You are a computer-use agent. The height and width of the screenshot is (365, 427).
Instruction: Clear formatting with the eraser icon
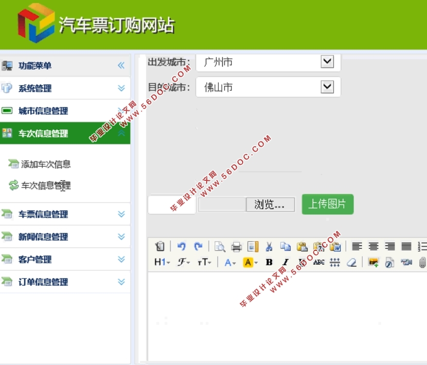352,262
